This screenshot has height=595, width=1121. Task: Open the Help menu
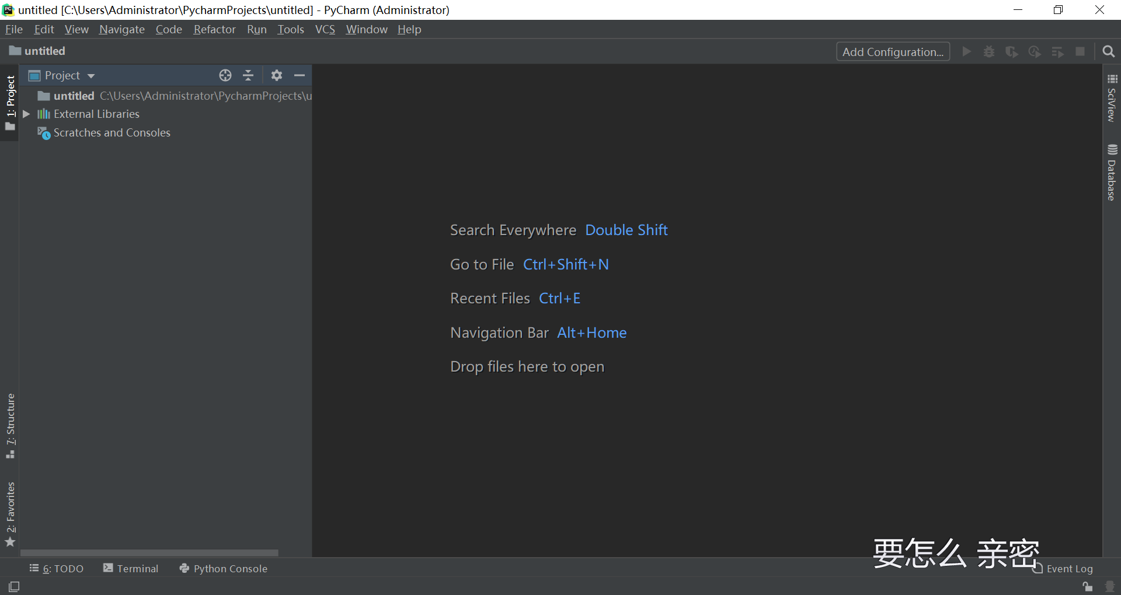tap(409, 29)
